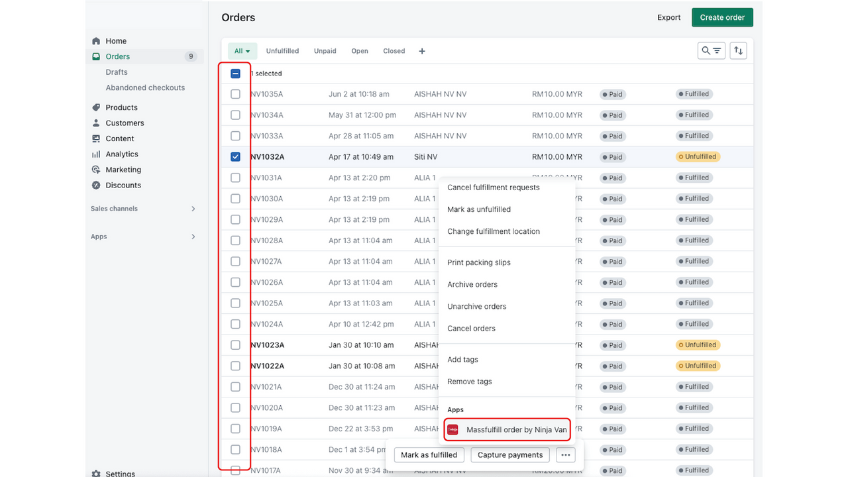Uncheck order NV1032A
The image size is (848, 477).
tap(235, 156)
